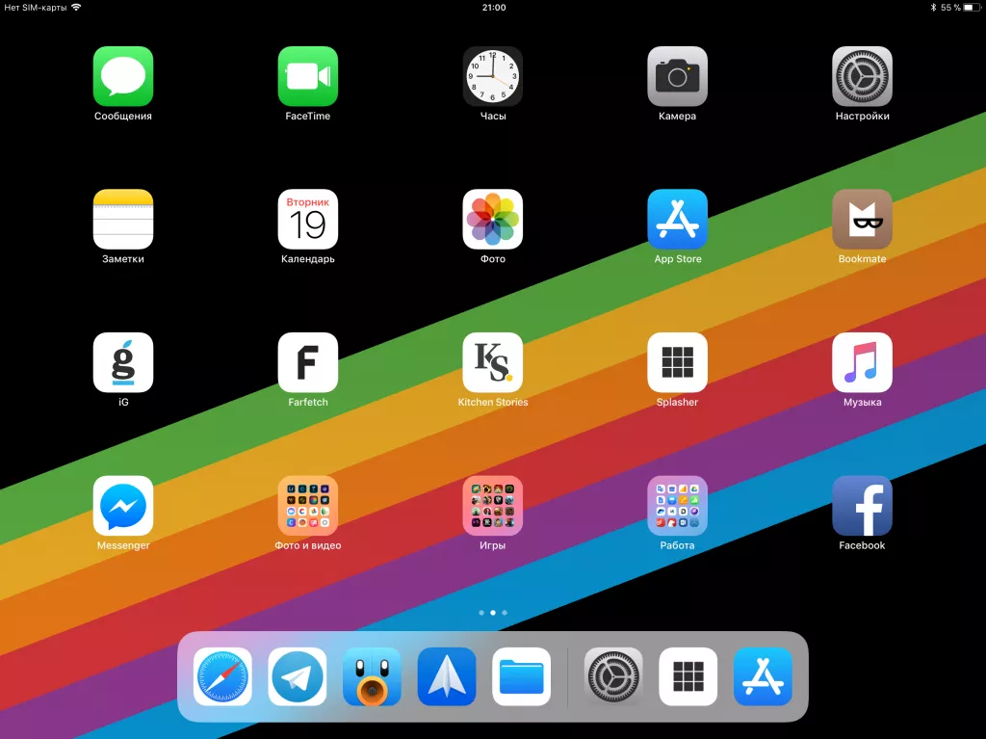The width and height of the screenshot is (986, 739).
Task: Launch FaceTime
Action: click(x=307, y=77)
